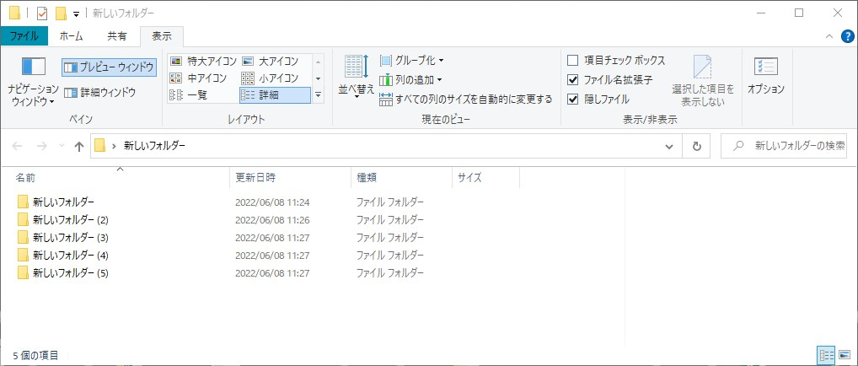Switch to large thumbnails view in status bar
Viewport: 858px width, 366px height.
pyautogui.click(x=845, y=355)
